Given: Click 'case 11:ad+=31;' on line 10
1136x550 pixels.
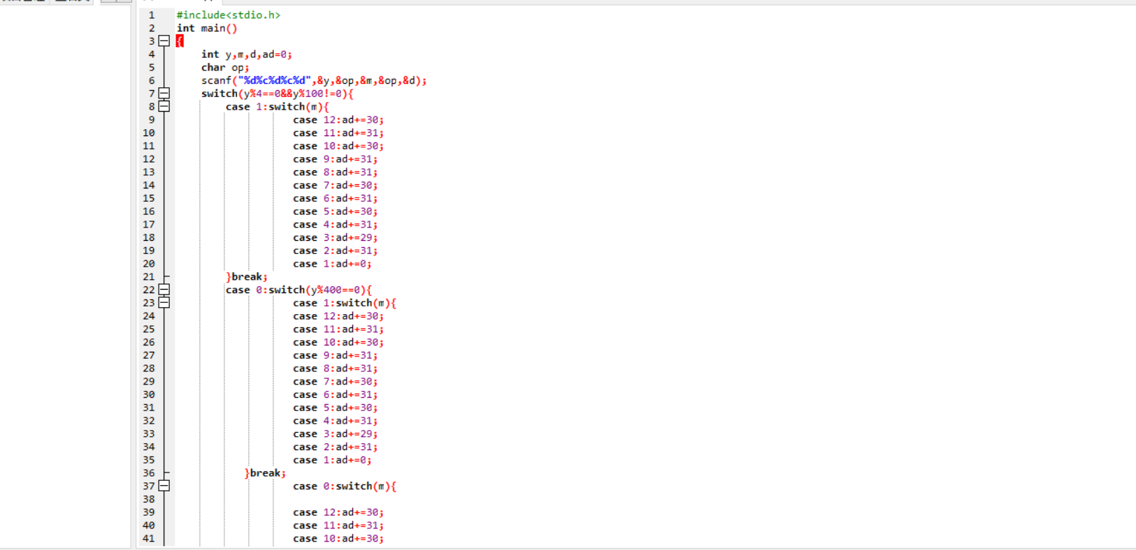Looking at the screenshot, I should pyautogui.click(x=338, y=133).
